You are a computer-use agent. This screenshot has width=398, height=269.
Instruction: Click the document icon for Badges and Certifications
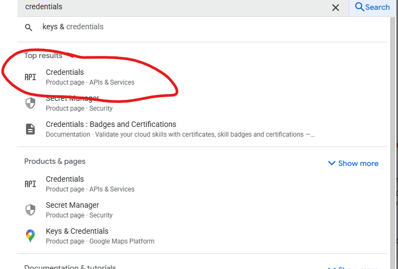(30, 129)
